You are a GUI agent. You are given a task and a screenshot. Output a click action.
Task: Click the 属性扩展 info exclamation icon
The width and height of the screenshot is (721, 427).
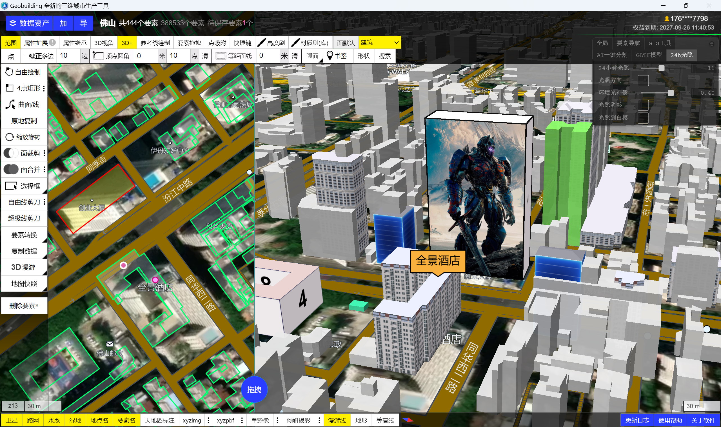coord(52,42)
